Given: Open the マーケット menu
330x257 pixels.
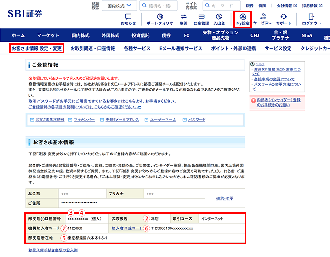Looking at the screenshot, I should coord(48,35).
